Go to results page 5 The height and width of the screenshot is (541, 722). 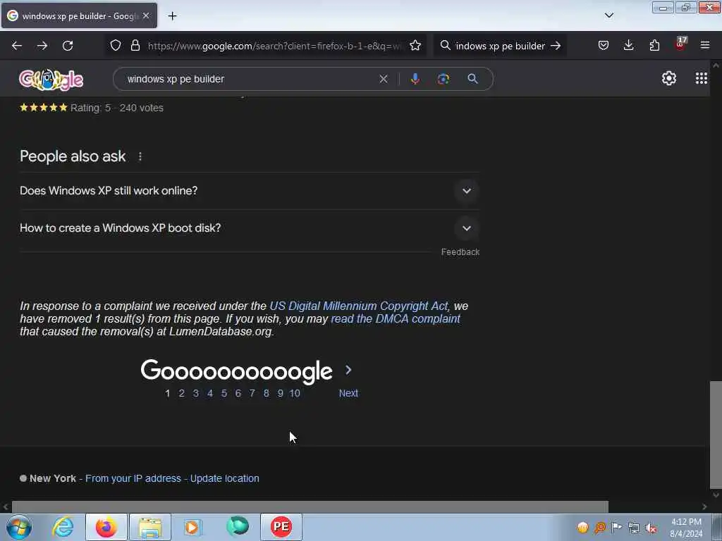point(224,393)
